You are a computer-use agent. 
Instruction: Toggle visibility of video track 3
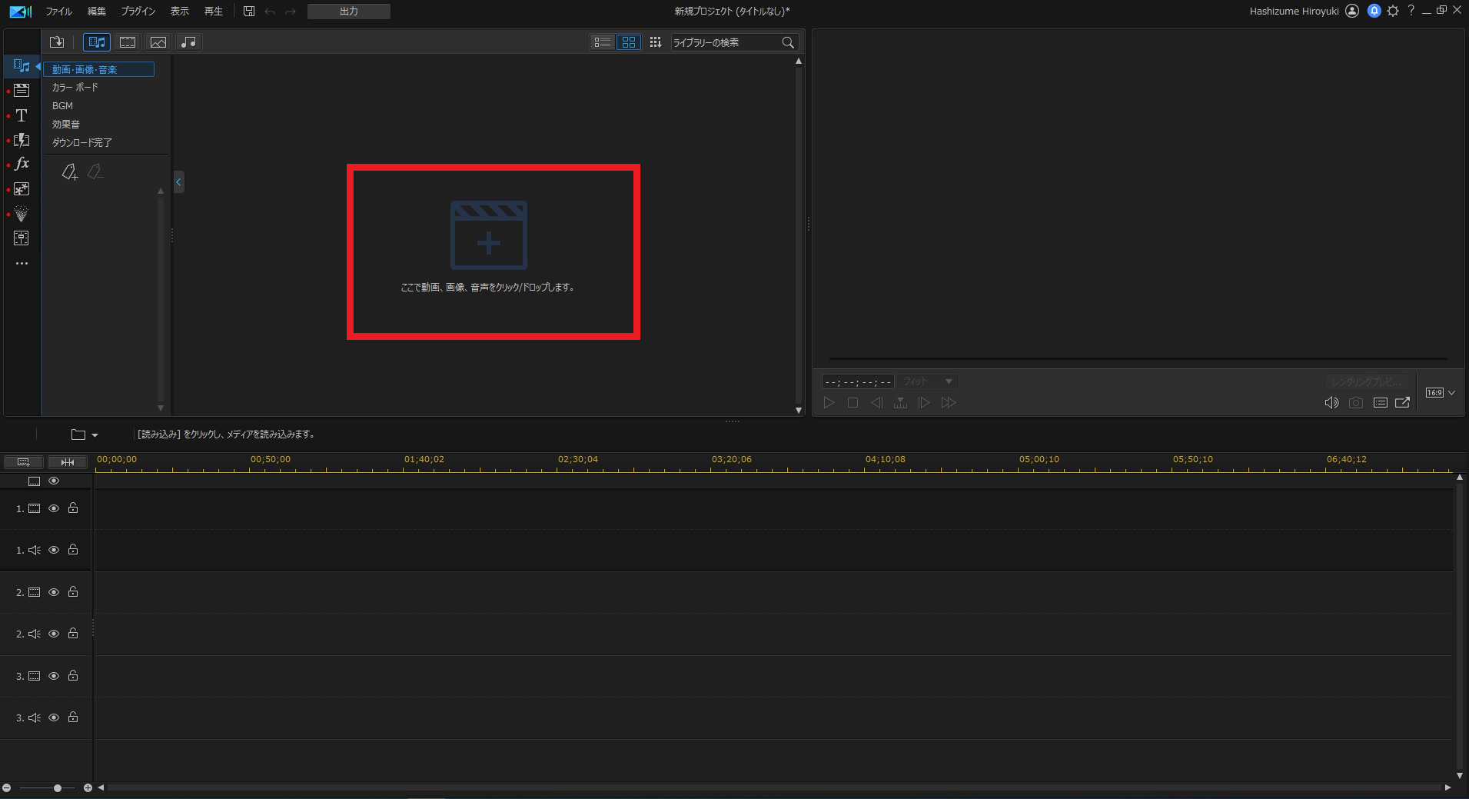coord(54,676)
